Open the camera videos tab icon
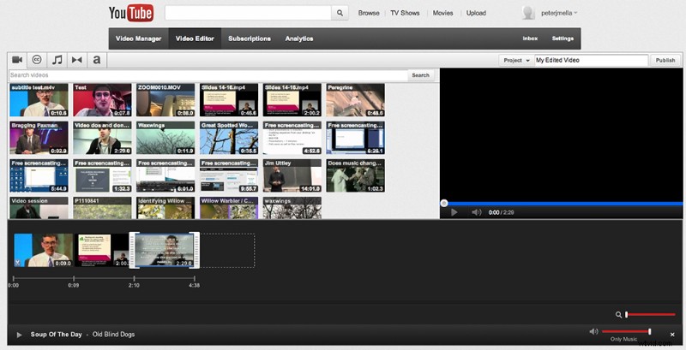The width and height of the screenshot is (686, 350). coord(17,60)
